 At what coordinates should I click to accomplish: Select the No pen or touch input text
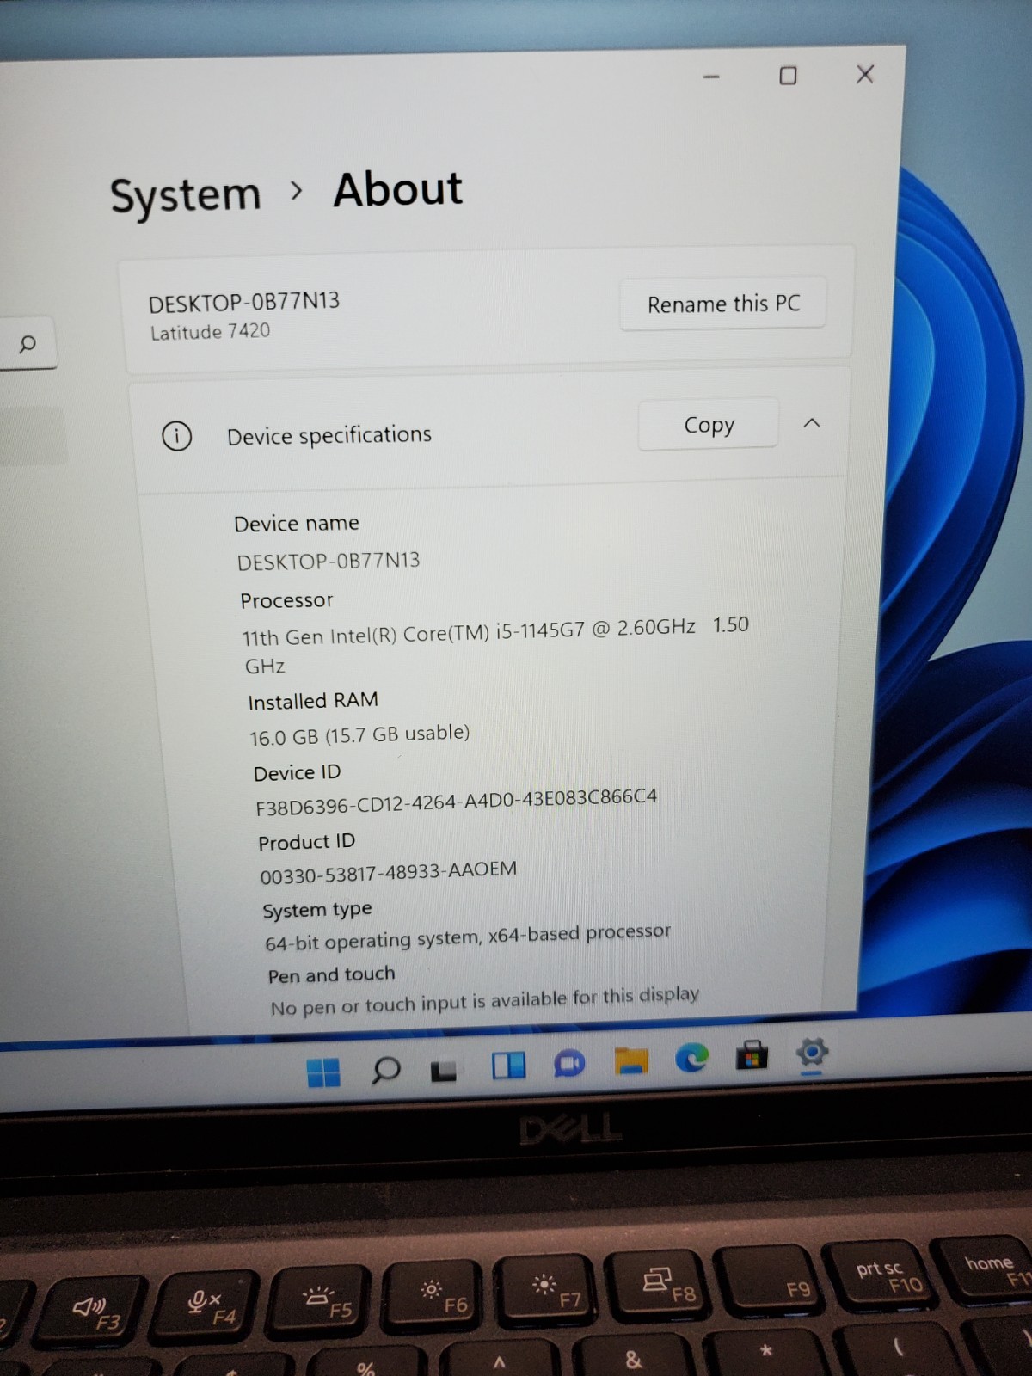(485, 1001)
